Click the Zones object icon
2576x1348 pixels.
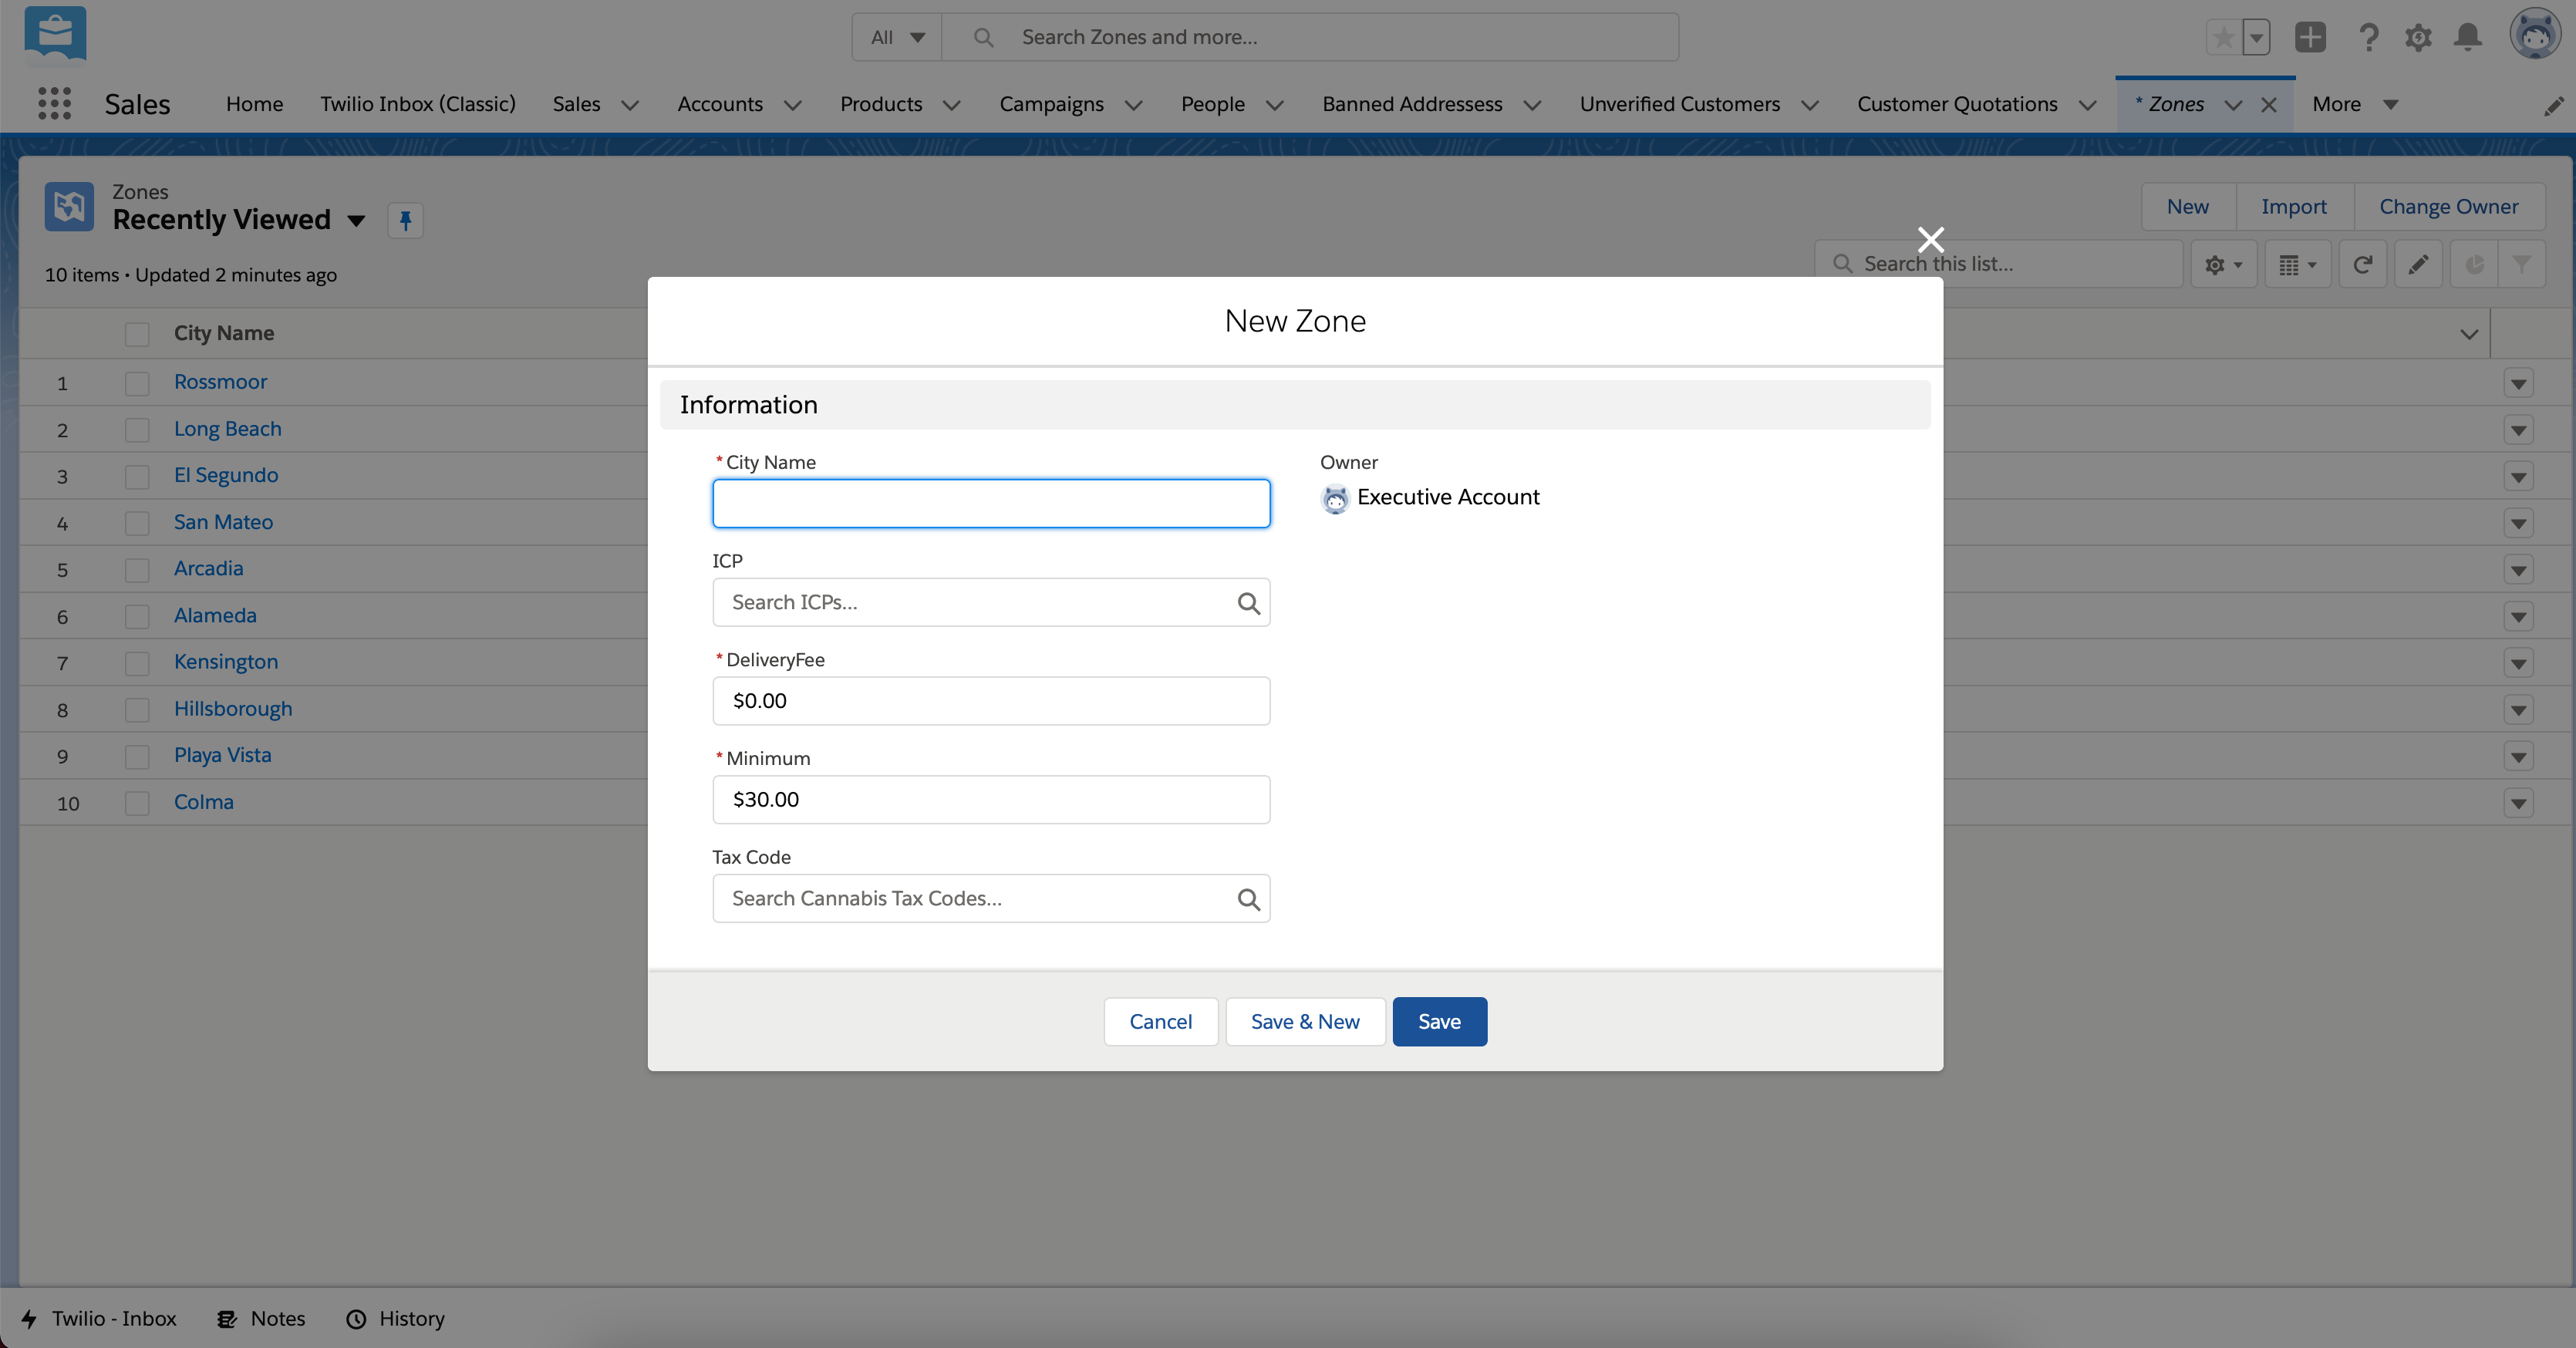tap(69, 207)
